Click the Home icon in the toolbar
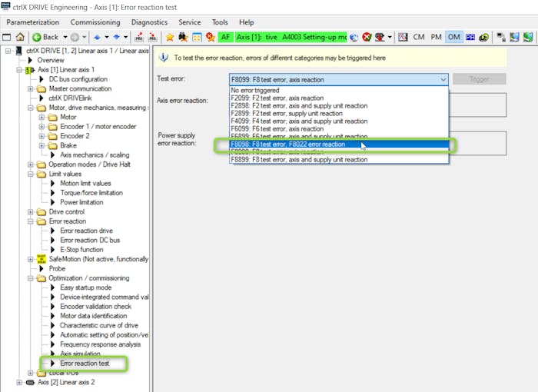The width and height of the screenshot is (538, 392). (20, 37)
